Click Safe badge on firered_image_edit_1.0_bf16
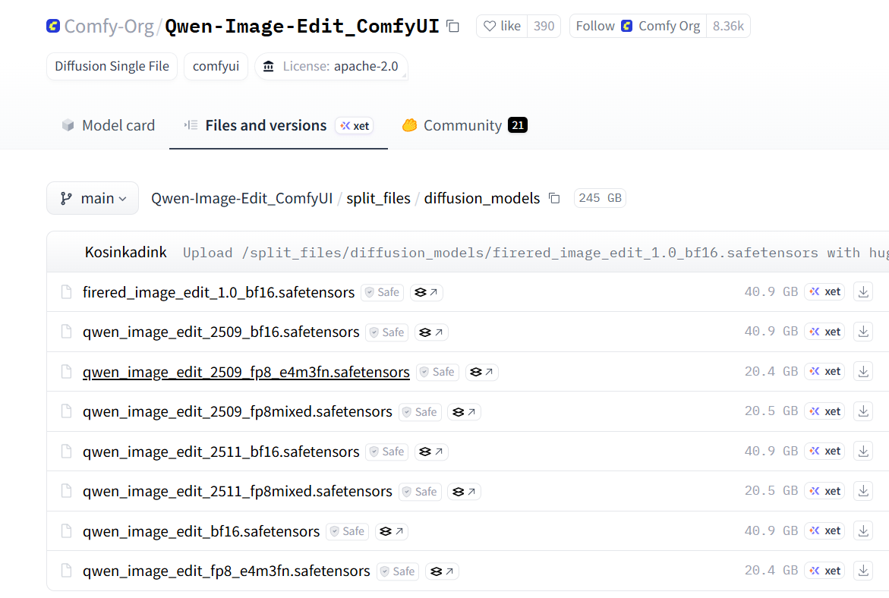Image resolution: width=889 pixels, height=598 pixels. point(382,292)
